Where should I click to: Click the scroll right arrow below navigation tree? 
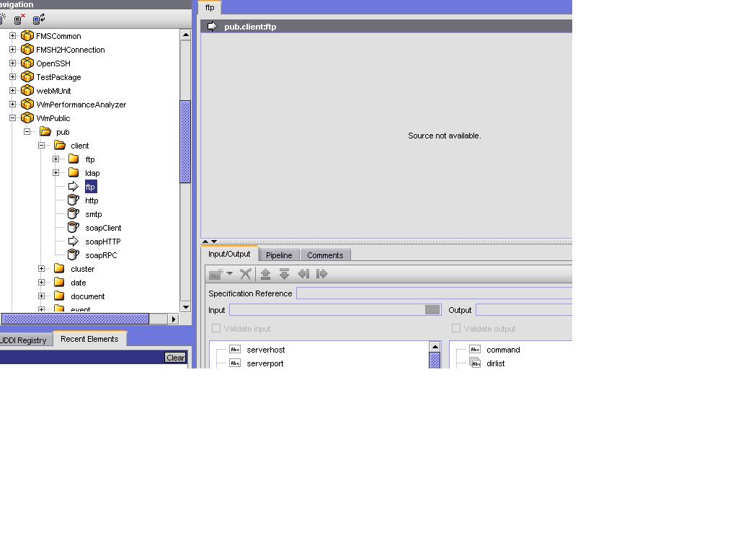[174, 319]
